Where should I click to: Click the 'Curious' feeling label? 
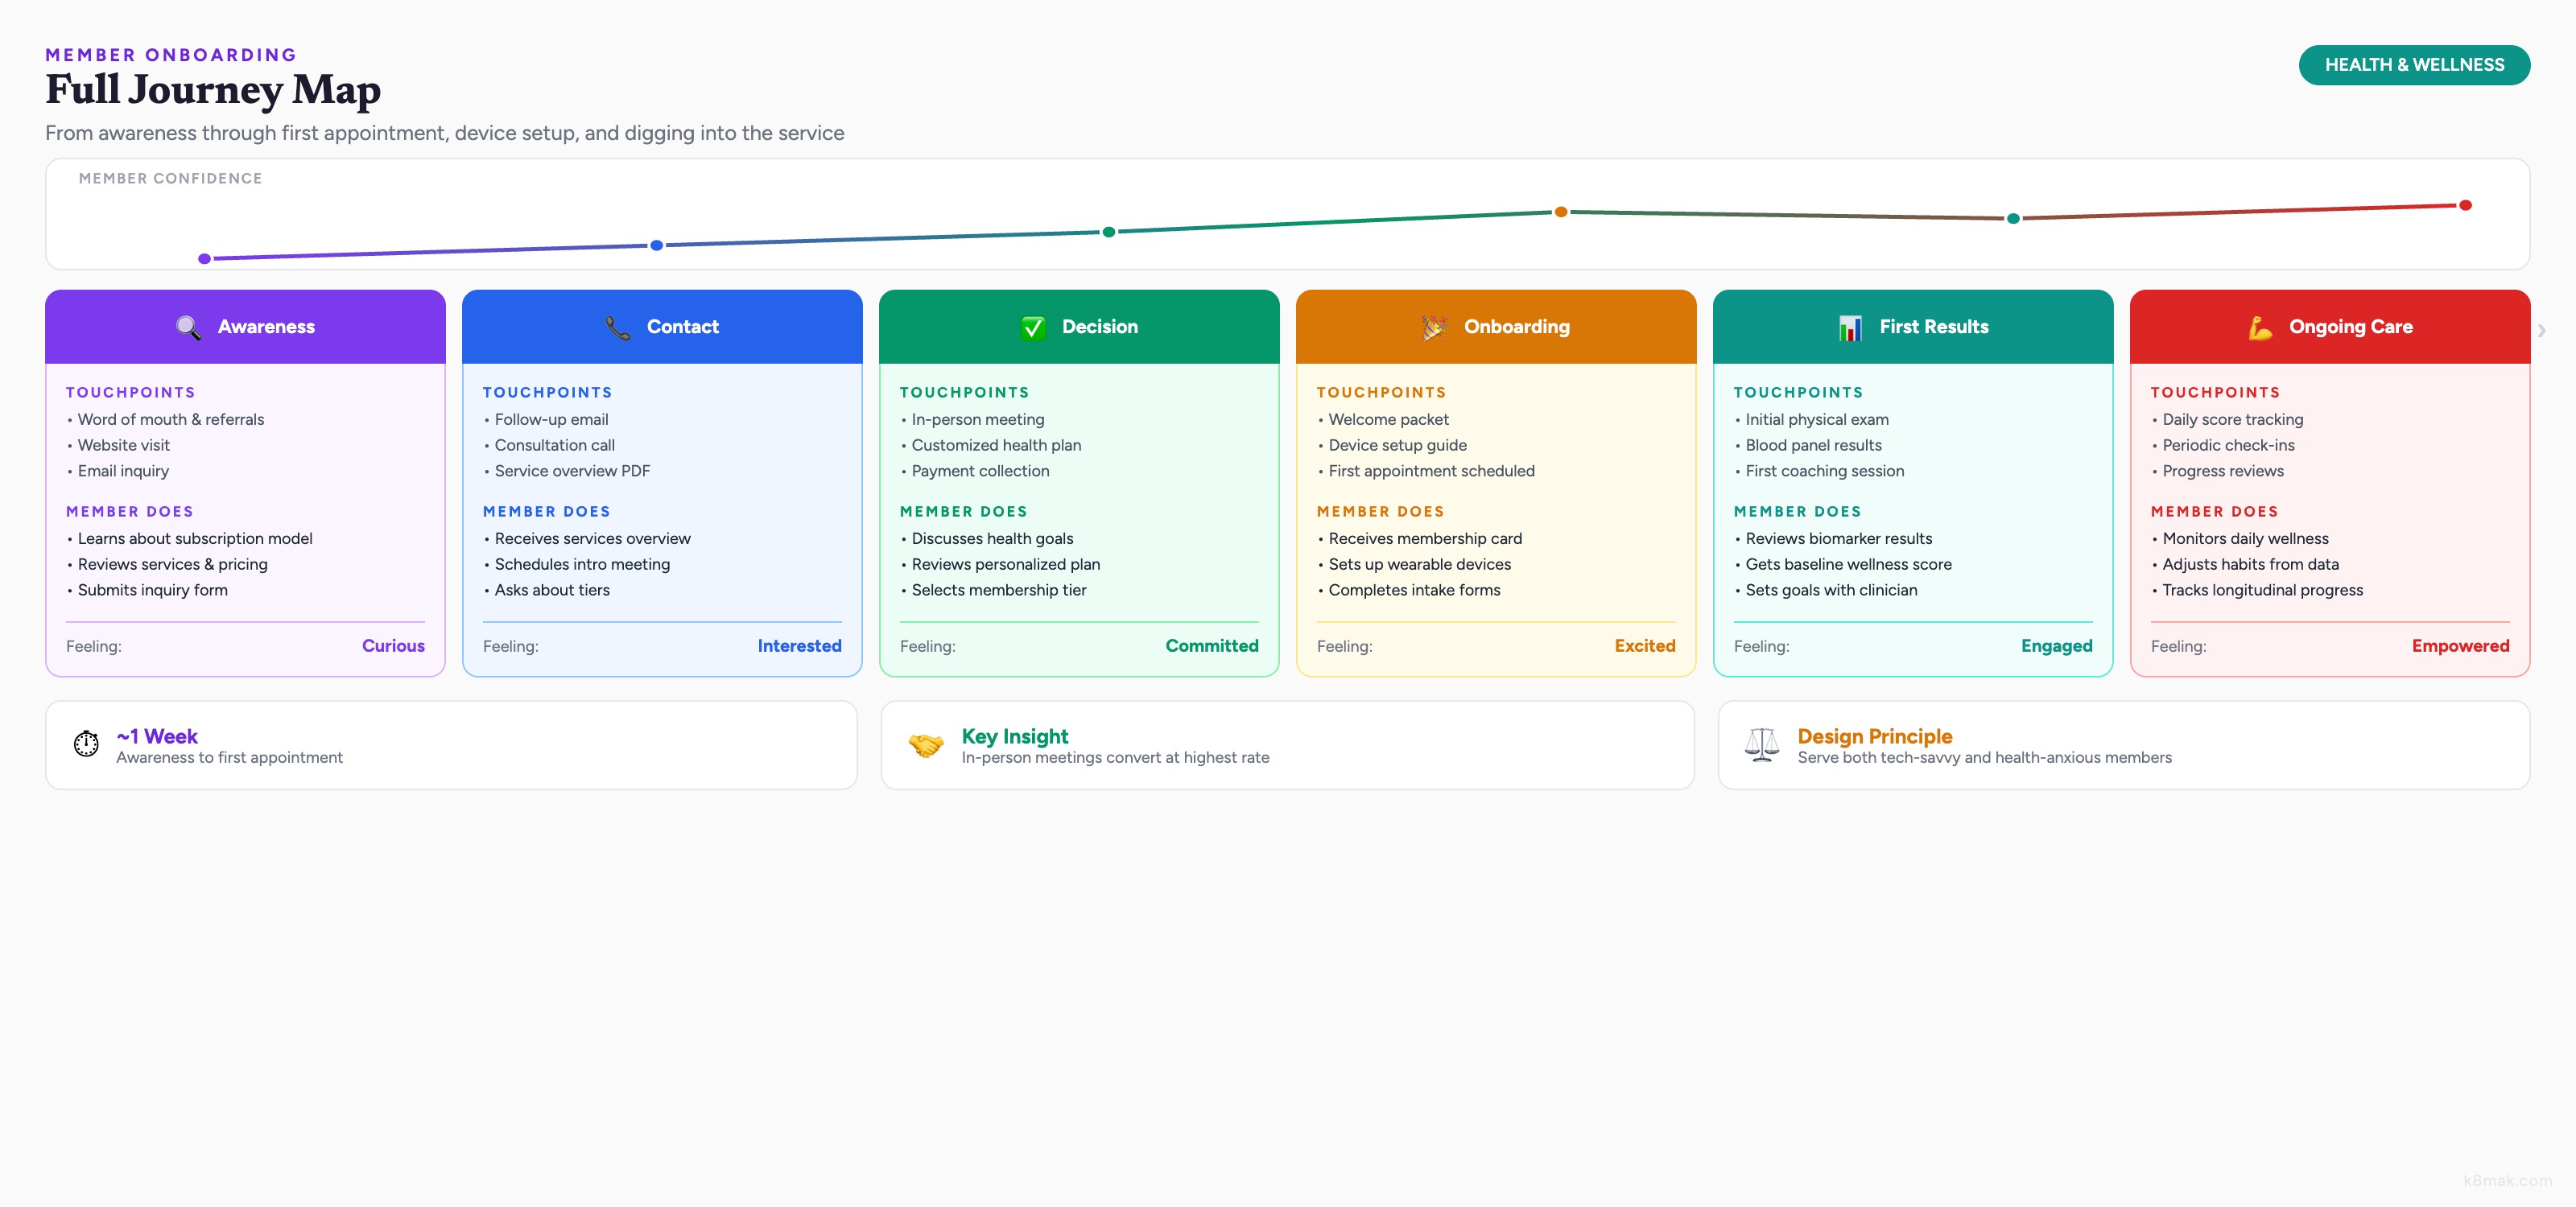[393, 646]
